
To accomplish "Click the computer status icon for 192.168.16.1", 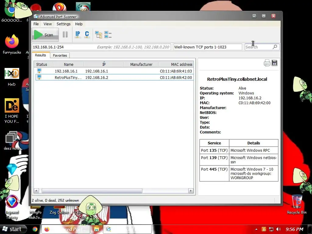I will click(39, 71).
